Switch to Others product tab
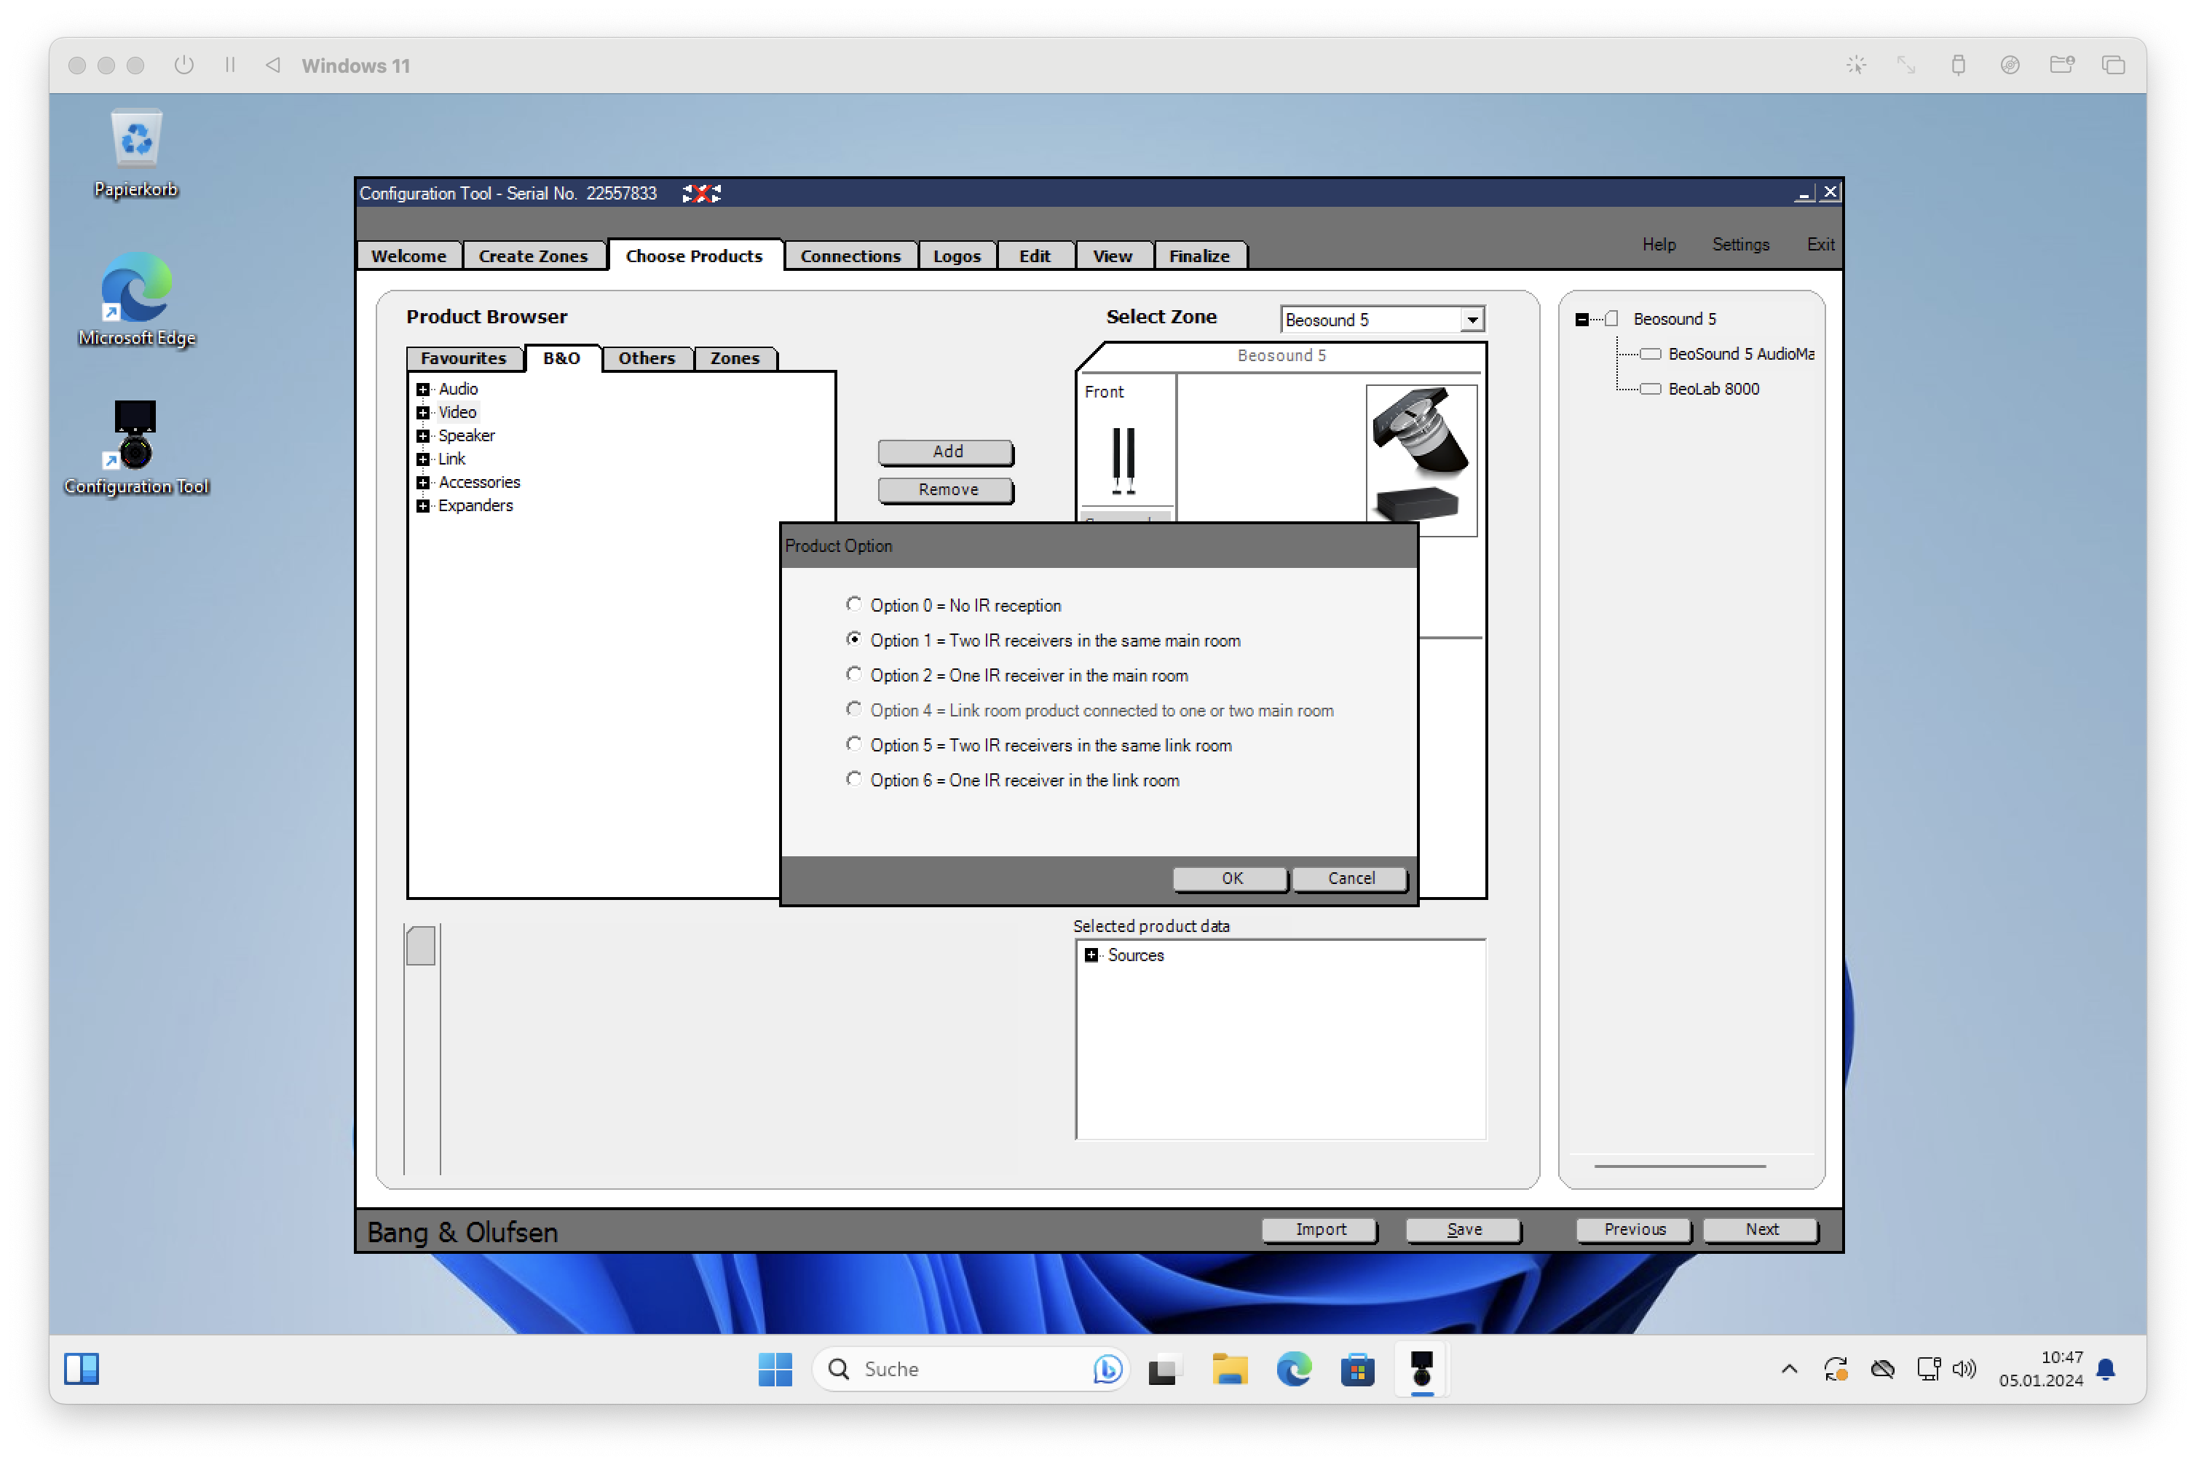Screen dimensions: 2196x1465 [x=647, y=359]
